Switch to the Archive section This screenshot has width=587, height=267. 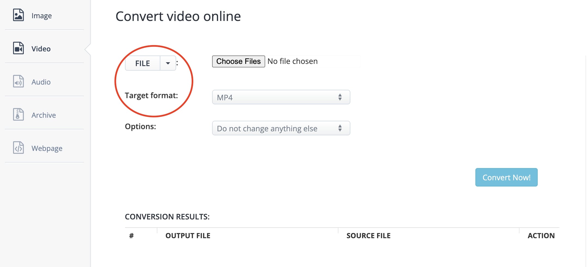click(43, 115)
